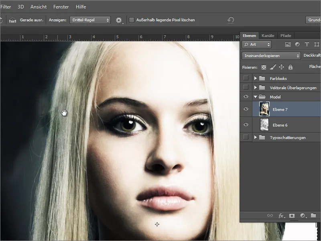Click the Vektorale Überlagerungen folder icon
Screen dimensions: 321x241
tap(262, 88)
